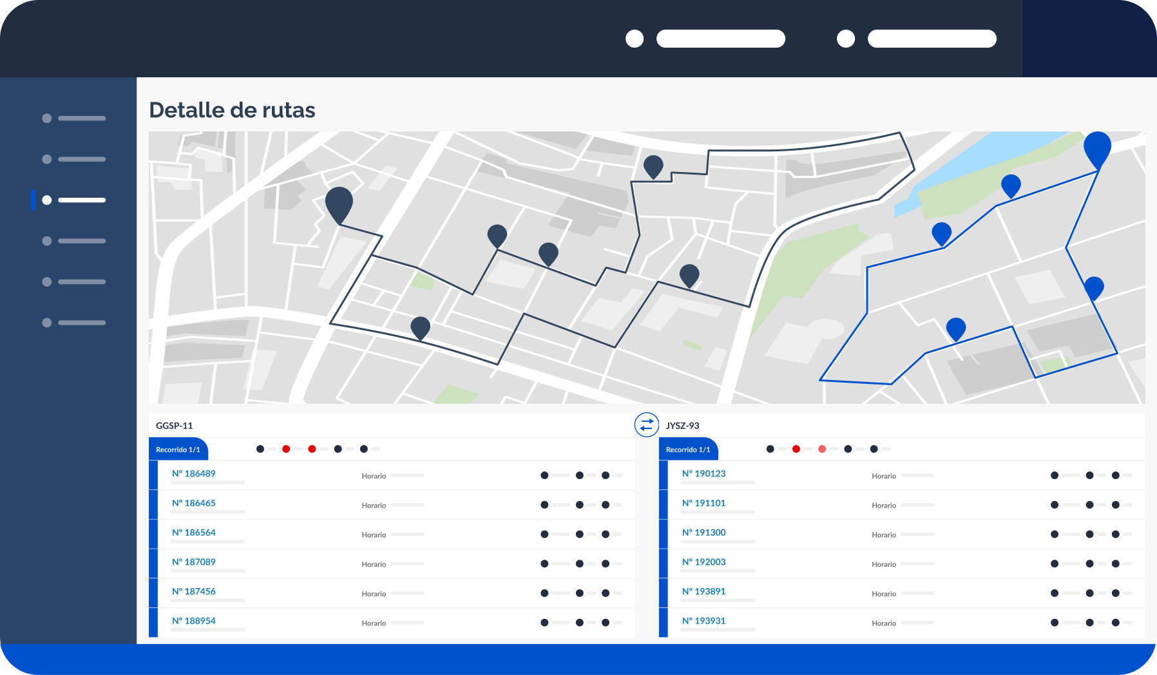1157x675 pixels.
Task: Open the Recorrido 1/1 tab under JYSZ-93
Action: coord(688,450)
